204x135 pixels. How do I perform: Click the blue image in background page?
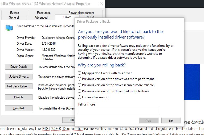point(192,82)
